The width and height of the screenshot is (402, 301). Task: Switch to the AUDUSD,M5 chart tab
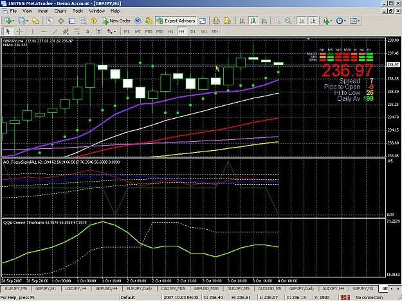click(x=270, y=288)
